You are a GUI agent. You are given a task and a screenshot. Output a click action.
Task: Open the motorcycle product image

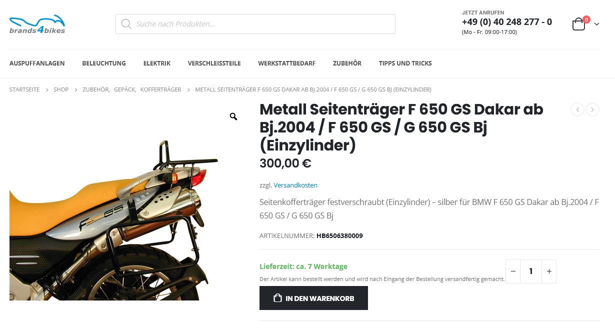tap(114, 220)
